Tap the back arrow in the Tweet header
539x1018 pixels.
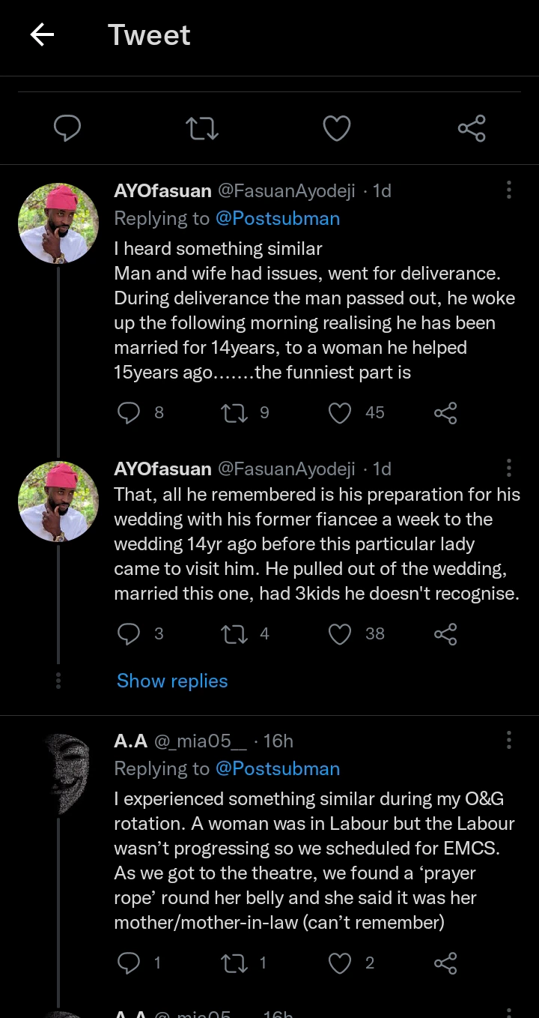[x=42, y=34]
